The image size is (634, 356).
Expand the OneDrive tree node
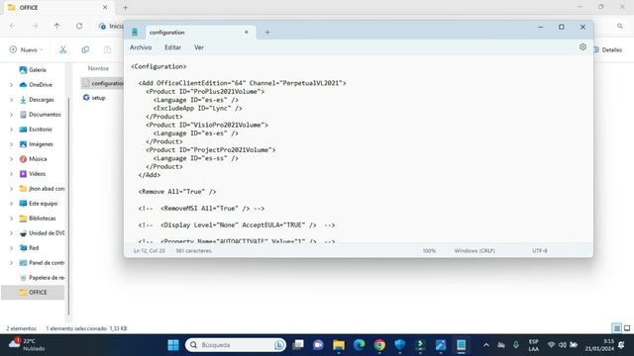pyautogui.click(x=11, y=85)
